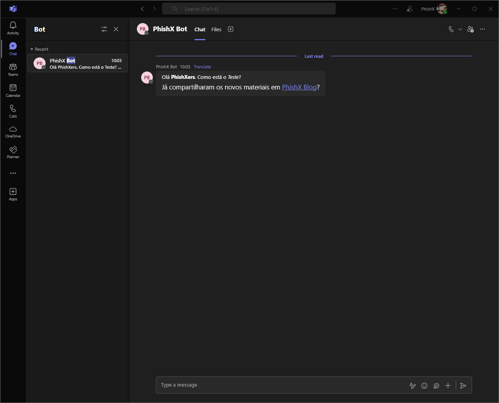Open the Calendar app
This screenshot has width=499, height=403.
pyautogui.click(x=13, y=91)
